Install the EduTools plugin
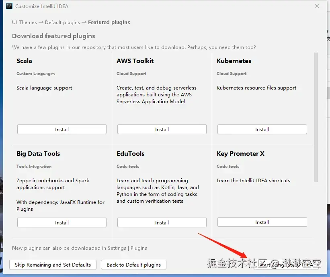Viewport: 330px width, 277px height. click(162, 222)
